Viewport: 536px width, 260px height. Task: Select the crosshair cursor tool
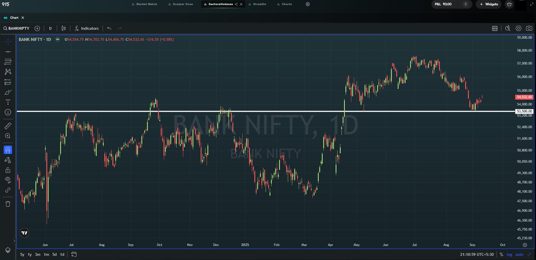tap(8, 41)
